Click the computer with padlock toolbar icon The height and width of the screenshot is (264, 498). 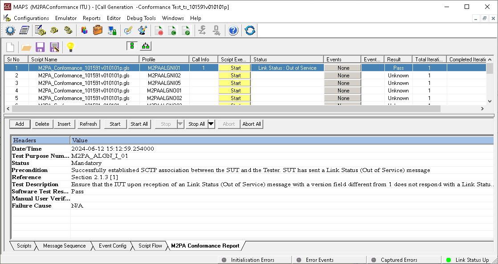pos(112,30)
